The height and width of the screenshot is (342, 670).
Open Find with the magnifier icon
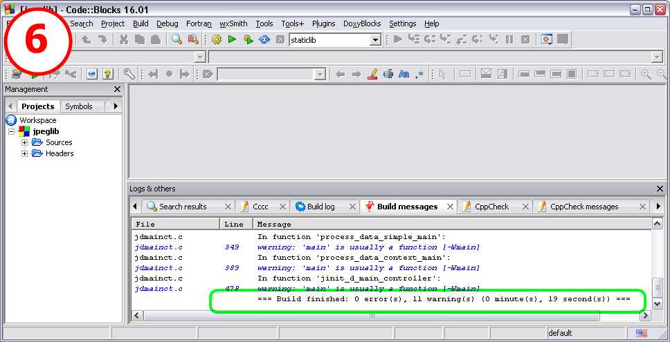177,39
